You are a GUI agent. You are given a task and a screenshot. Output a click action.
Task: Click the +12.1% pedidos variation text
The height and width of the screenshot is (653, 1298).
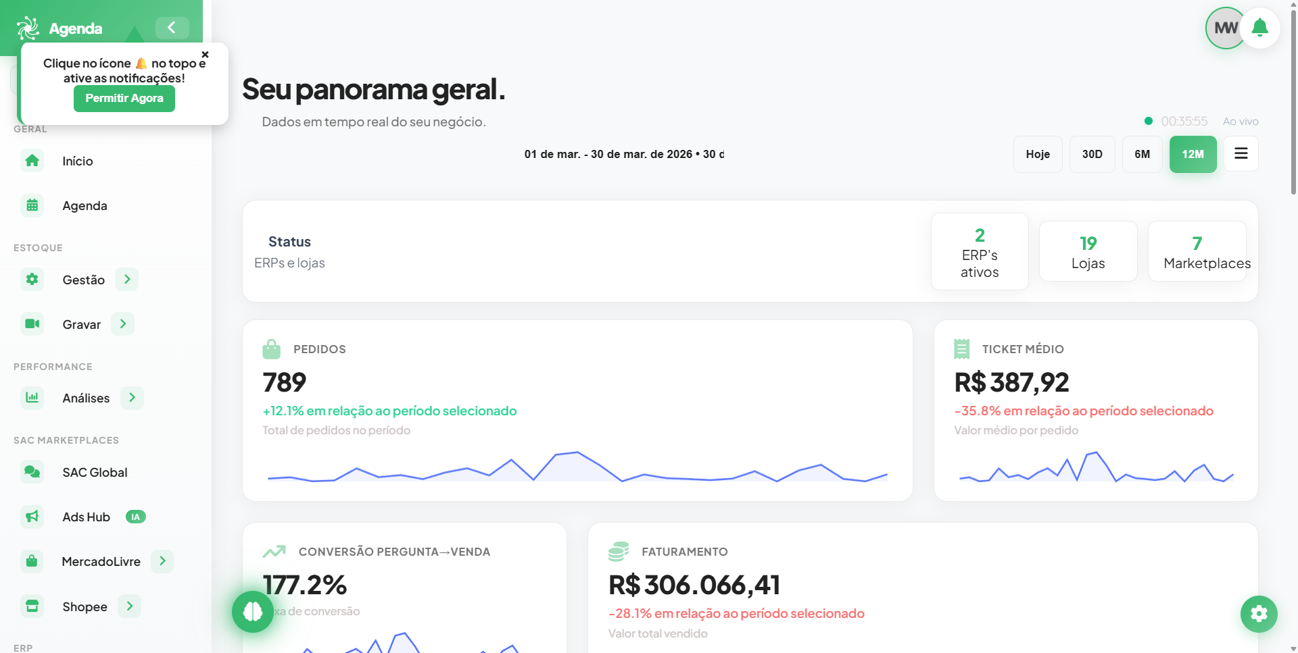click(x=389, y=411)
